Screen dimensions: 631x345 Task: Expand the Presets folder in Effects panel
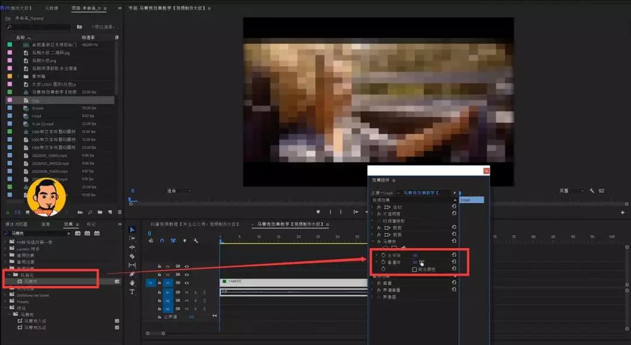(x=6, y=301)
